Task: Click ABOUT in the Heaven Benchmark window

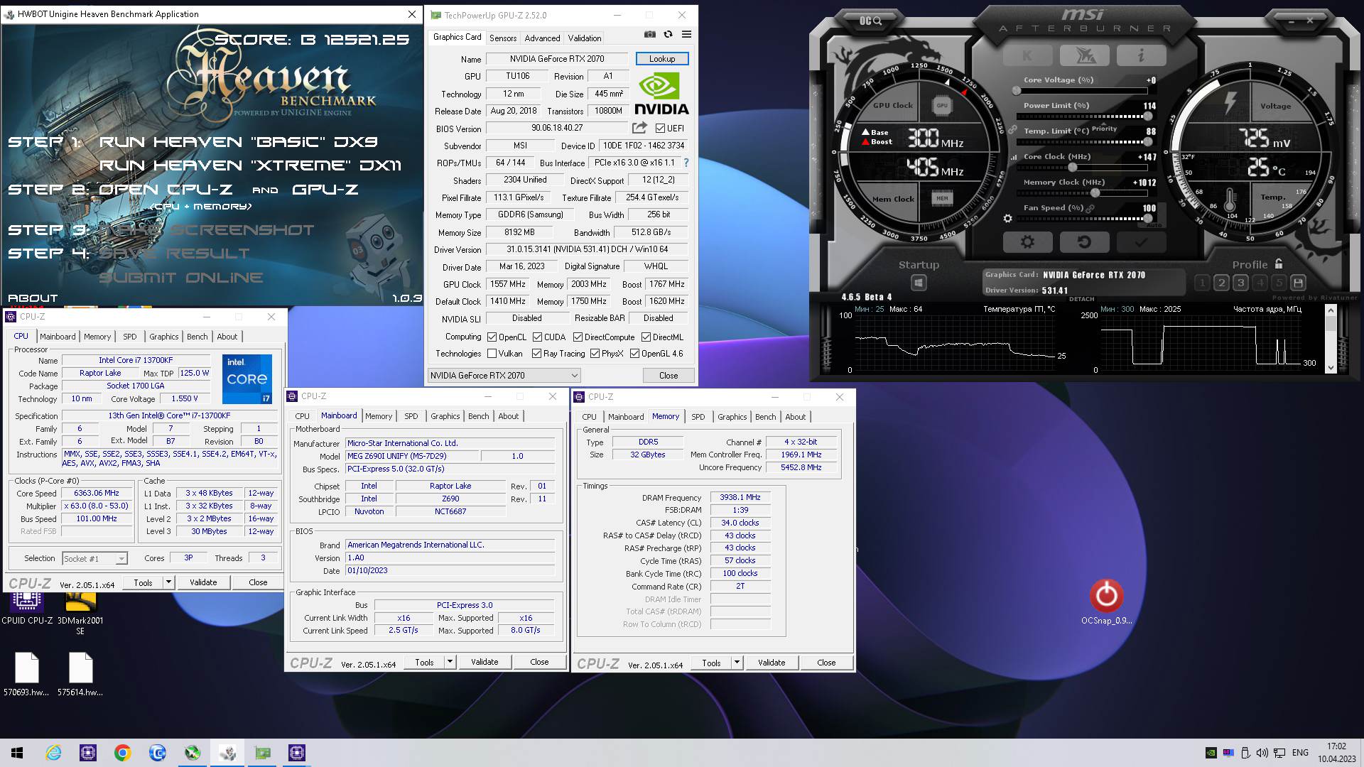Action: point(33,298)
